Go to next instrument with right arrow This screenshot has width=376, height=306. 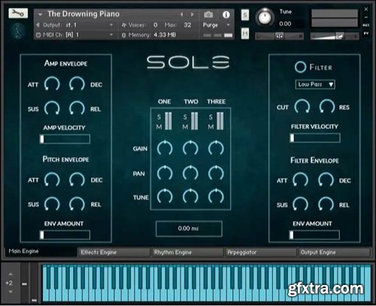[x=193, y=14]
